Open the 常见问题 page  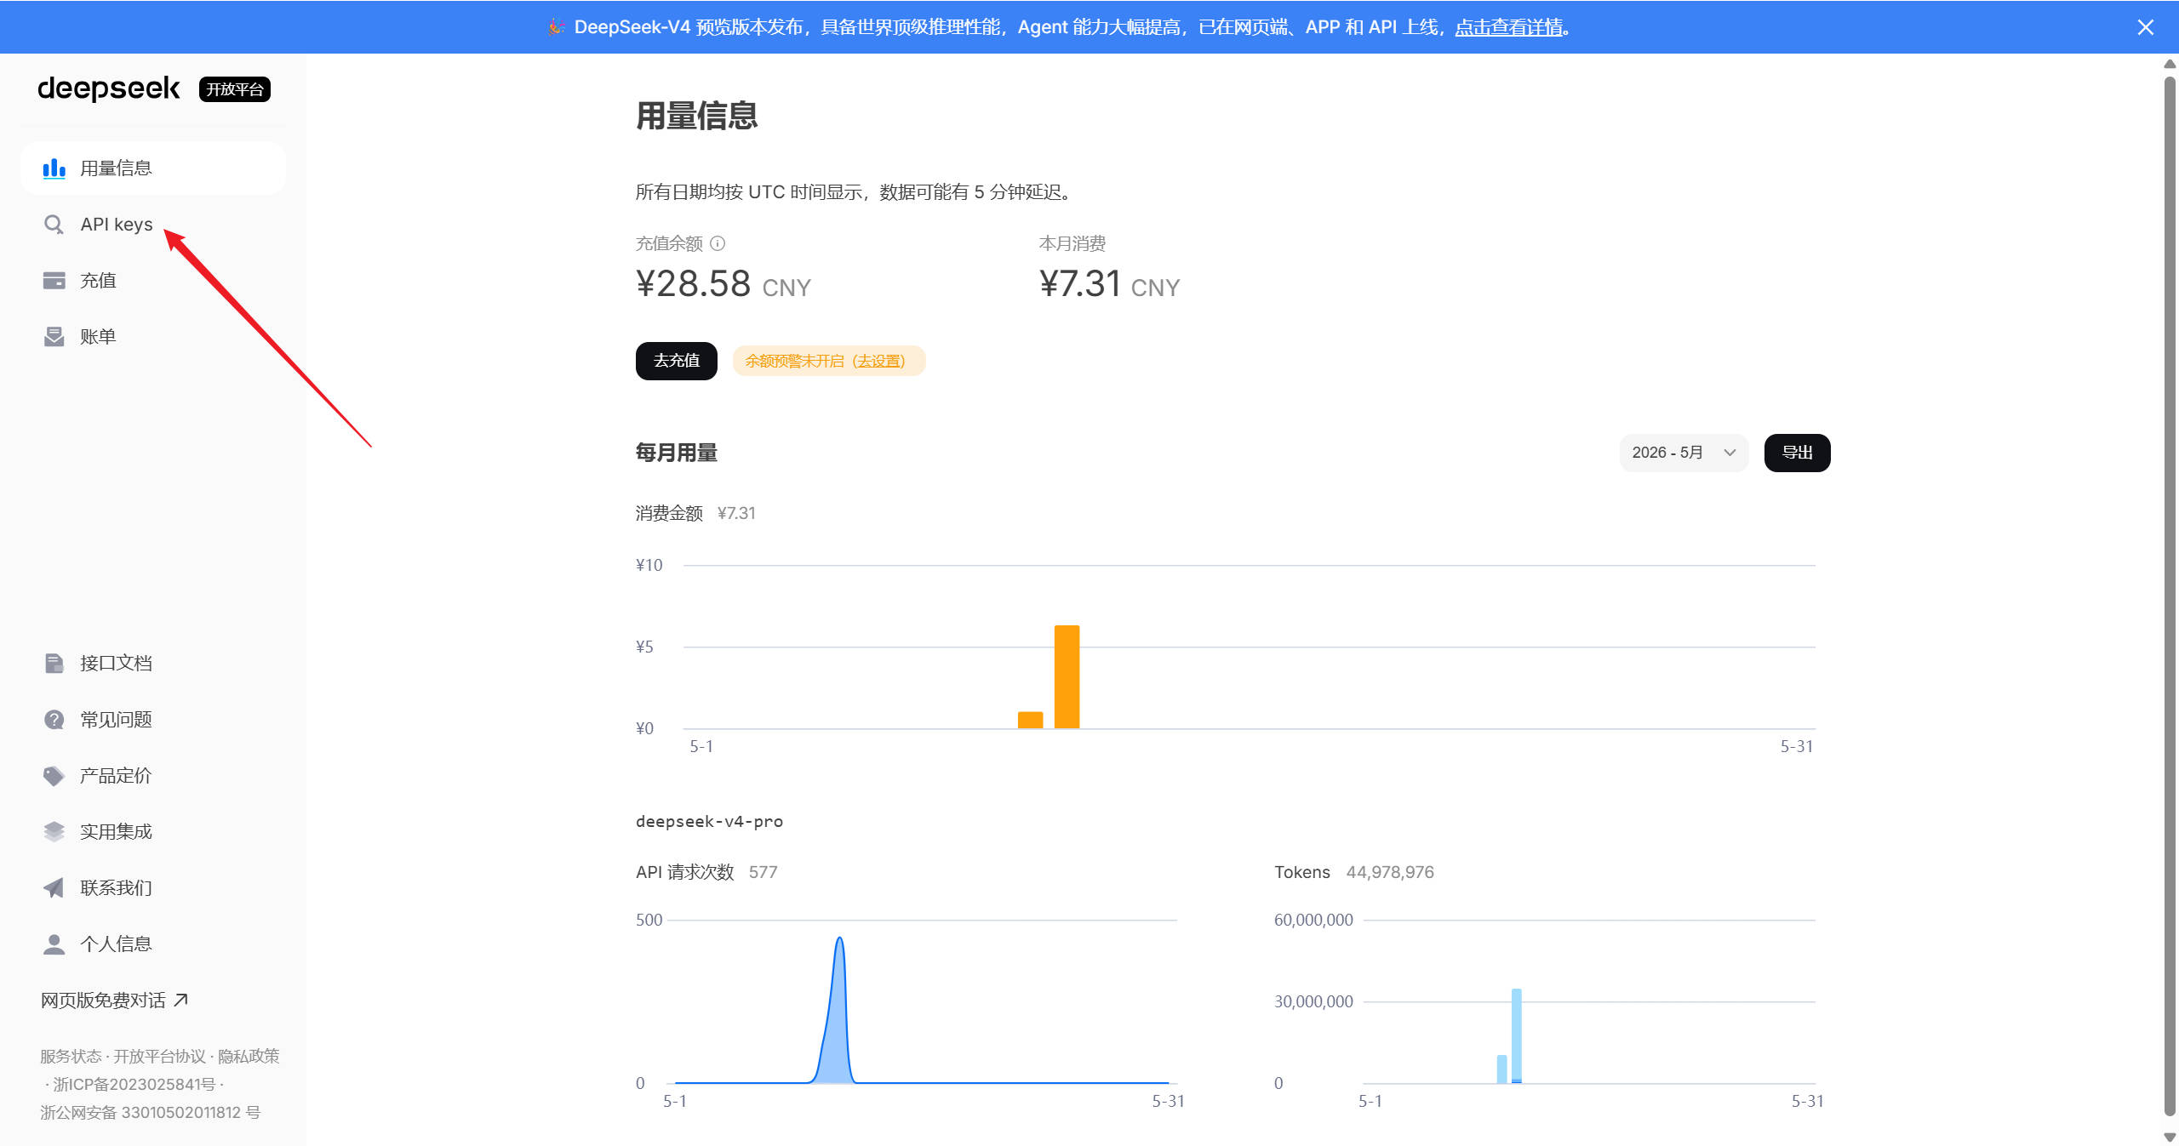153,720
